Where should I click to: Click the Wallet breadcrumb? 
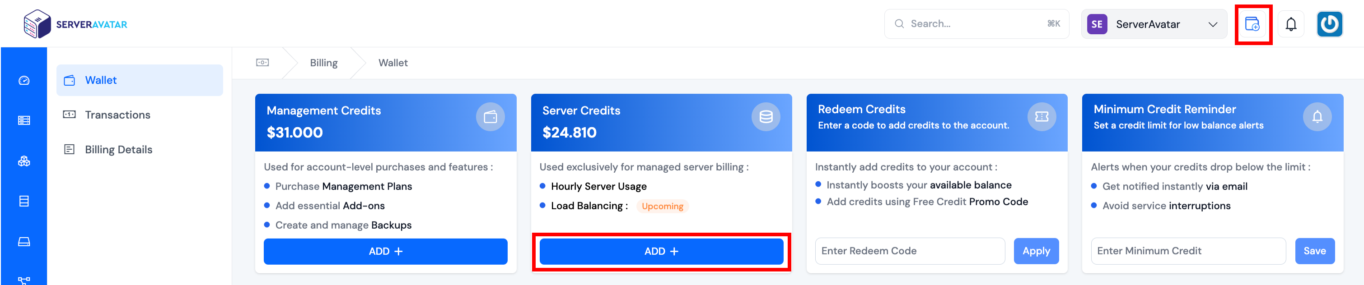point(393,63)
